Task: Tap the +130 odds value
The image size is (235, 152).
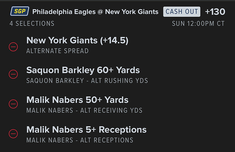Action: point(215,12)
